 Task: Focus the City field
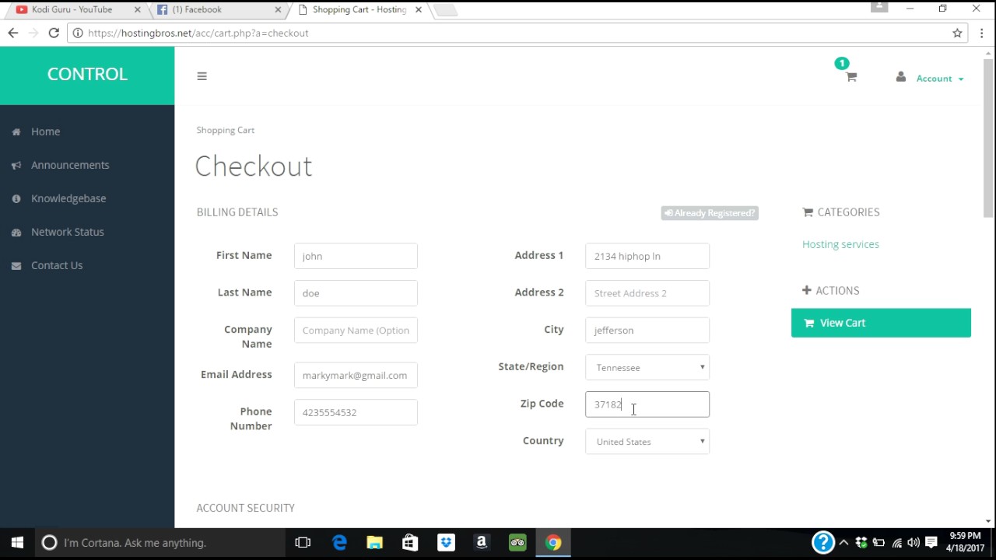[647, 331]
